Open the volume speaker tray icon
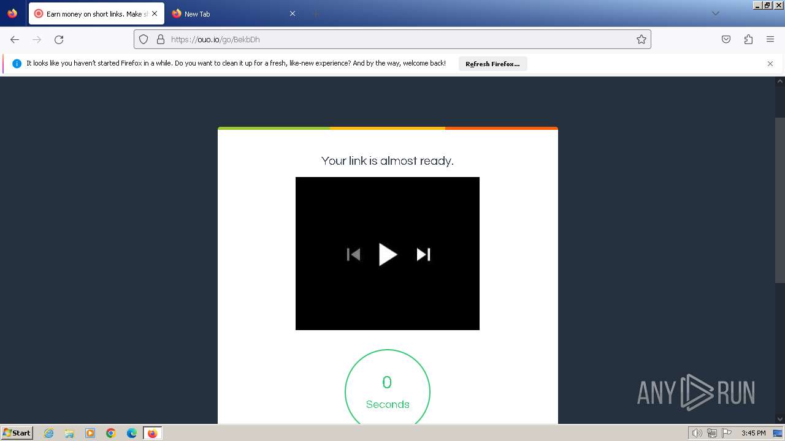 697,433
